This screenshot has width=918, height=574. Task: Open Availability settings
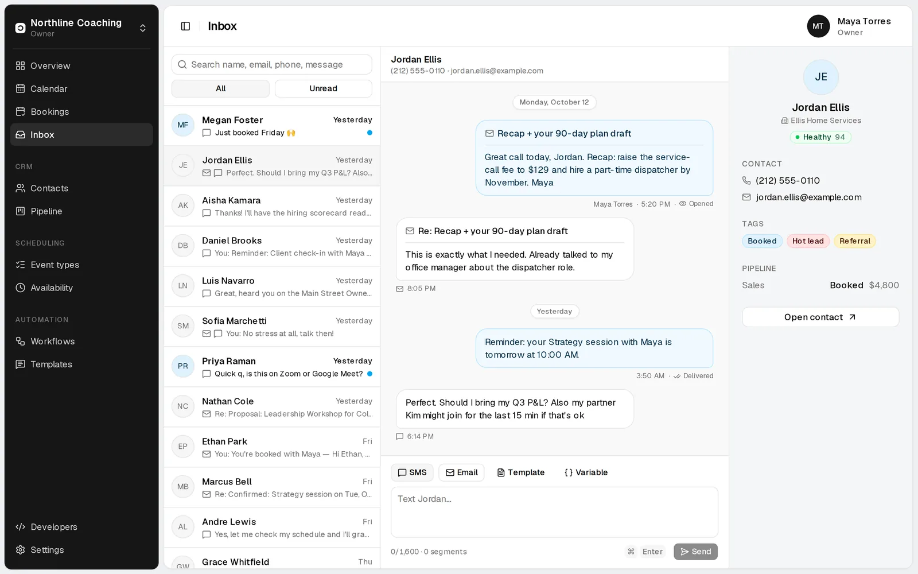point(81,288)
